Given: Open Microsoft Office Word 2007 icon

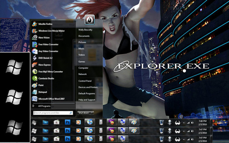Looking at the screenshot, I should [x=35, y=99].
